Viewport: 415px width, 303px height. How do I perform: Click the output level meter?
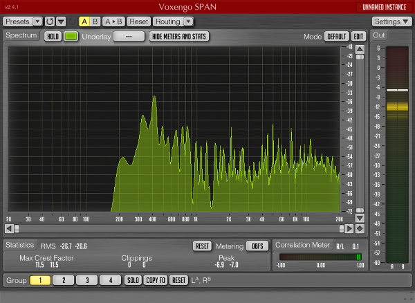[397, 155]
